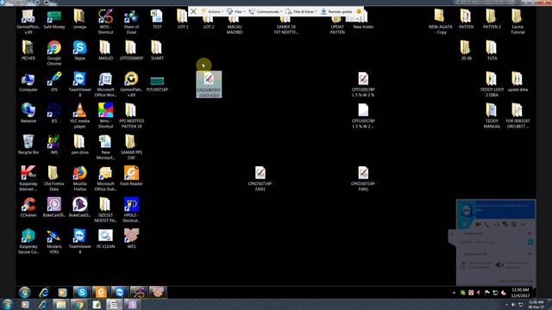Select the PITU50716P desktop file
The height and width of the screenshot is (310, 552).
tap(157, 84)
